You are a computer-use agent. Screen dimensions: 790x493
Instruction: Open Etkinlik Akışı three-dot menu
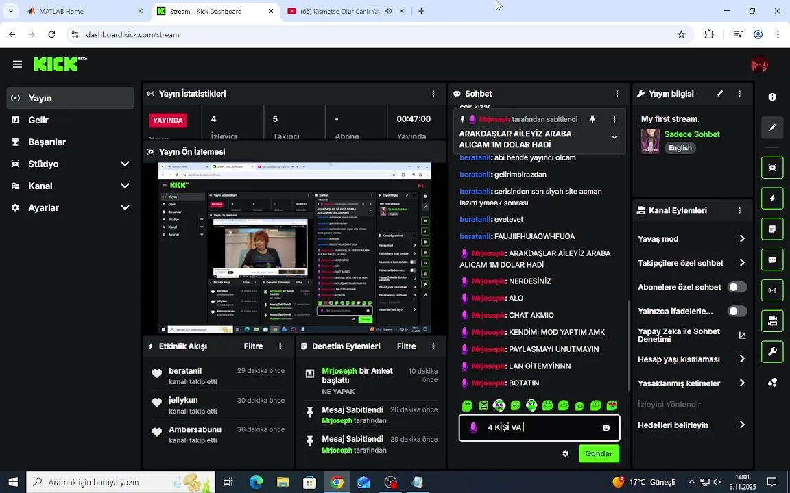(280, 346)
